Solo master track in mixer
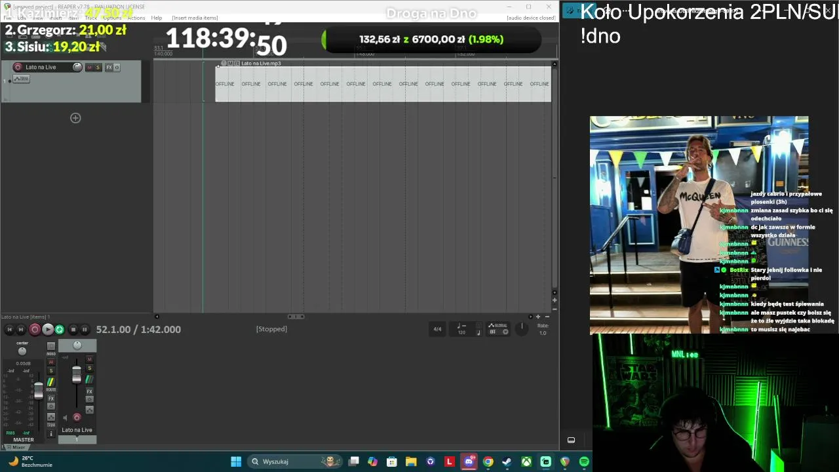Screen dimensions: 839x472 (x=51, y=371)
